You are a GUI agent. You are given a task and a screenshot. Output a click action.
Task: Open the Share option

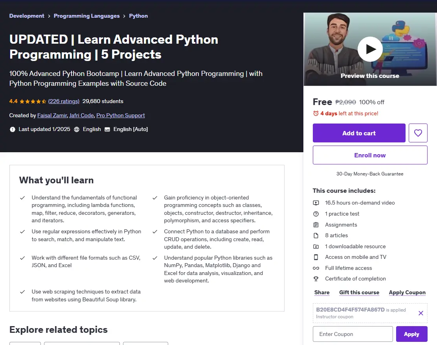point(322,292)
